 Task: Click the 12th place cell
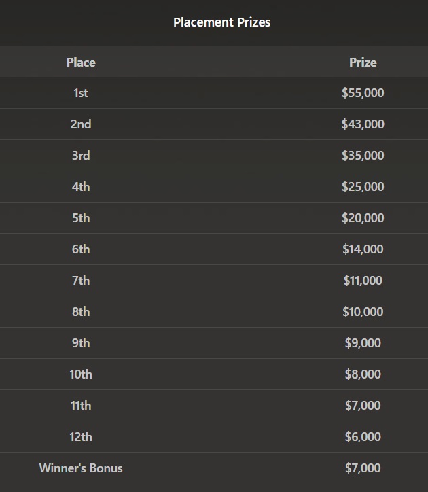[81, 437]
